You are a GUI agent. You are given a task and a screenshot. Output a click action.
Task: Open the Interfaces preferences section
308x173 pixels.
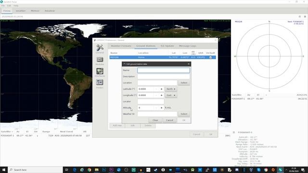tap(100, 73)
